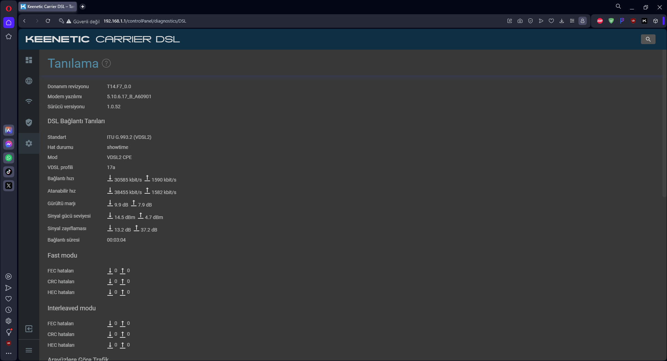Open the extensions cube icon
The height and width of the screenshot is (361, 667).
coord(656,21)
